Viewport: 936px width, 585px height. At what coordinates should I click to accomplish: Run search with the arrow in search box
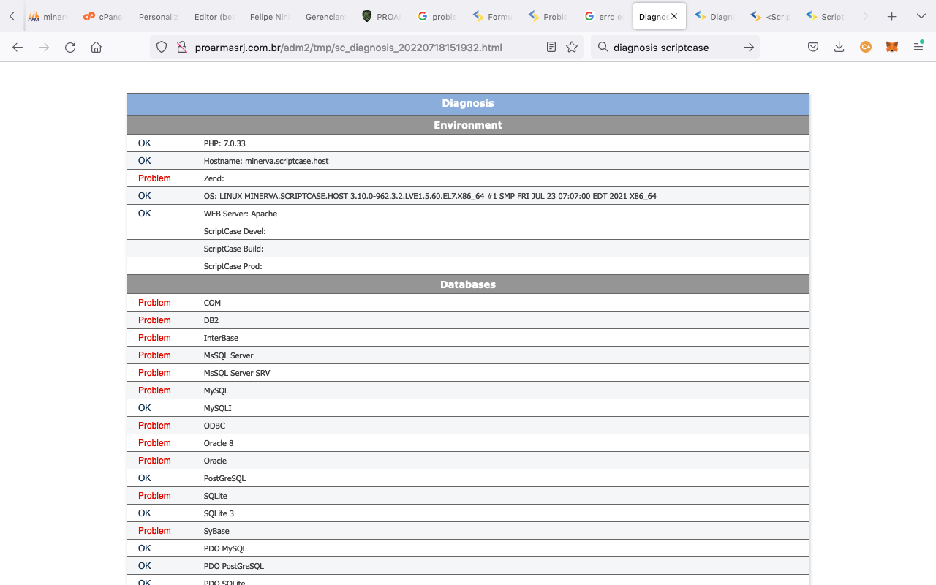pos(748,47)
